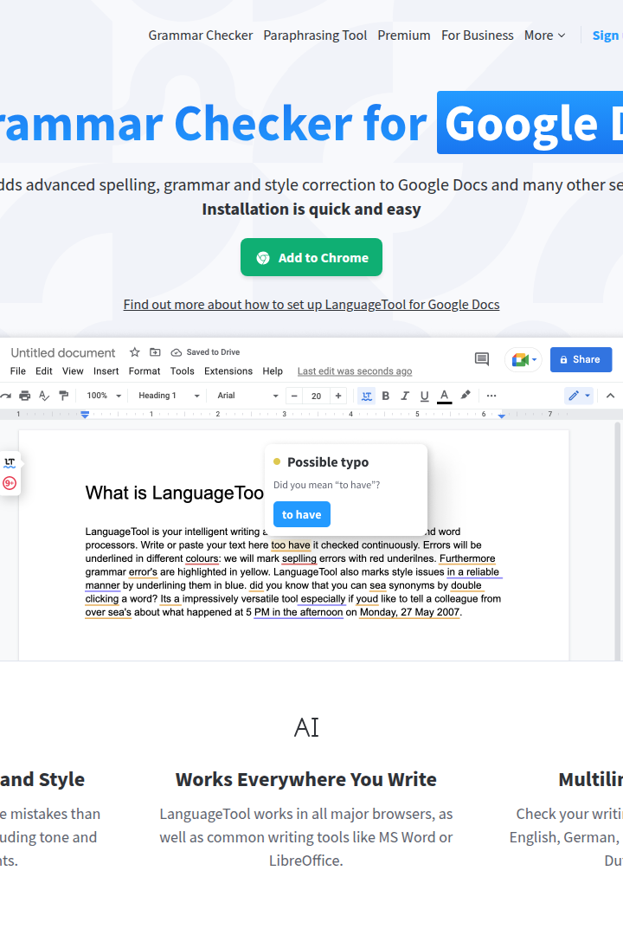Go to Premium page
The width and height of the screenshot is (623, 935).
[x=403, y=35]
